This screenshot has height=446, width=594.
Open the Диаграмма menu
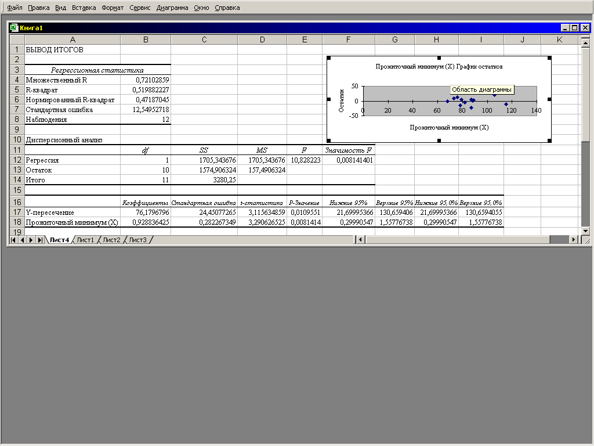tap(172, 8)
